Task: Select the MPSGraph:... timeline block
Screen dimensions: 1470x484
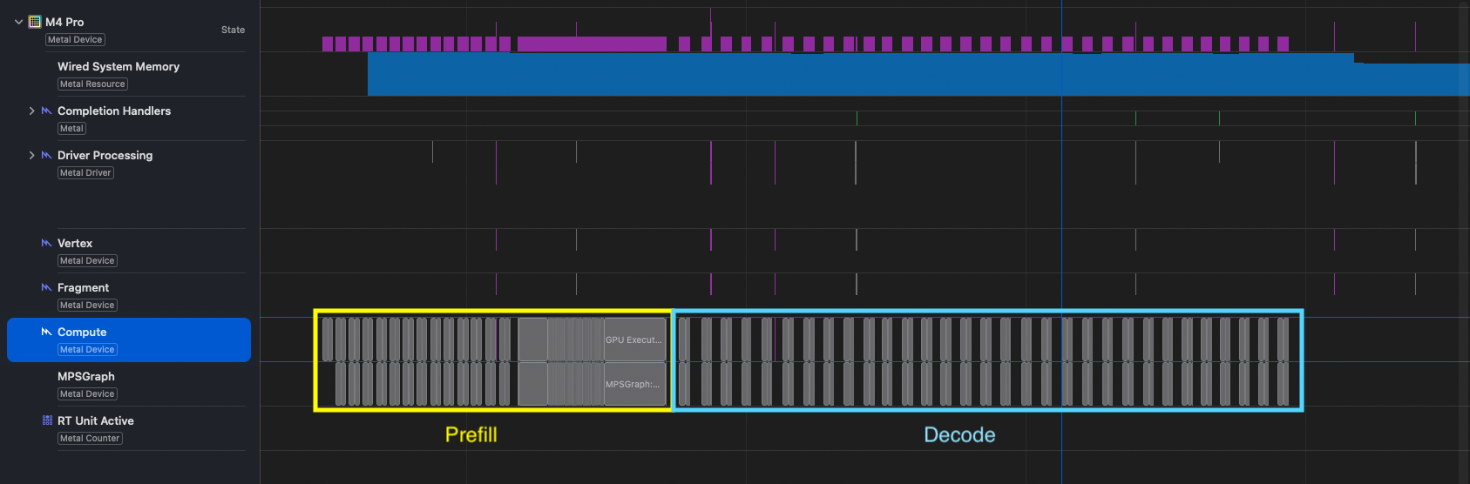Action: pyautogui.click(x=634, y=384)
